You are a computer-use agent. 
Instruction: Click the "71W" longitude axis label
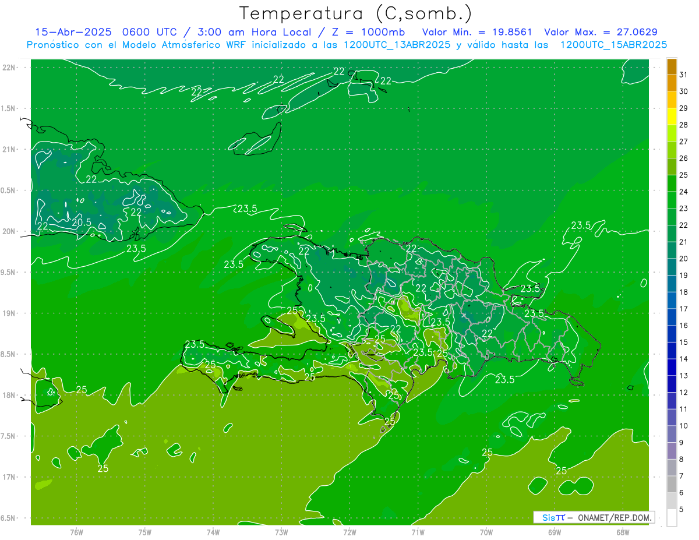click(x=418, y=532)
